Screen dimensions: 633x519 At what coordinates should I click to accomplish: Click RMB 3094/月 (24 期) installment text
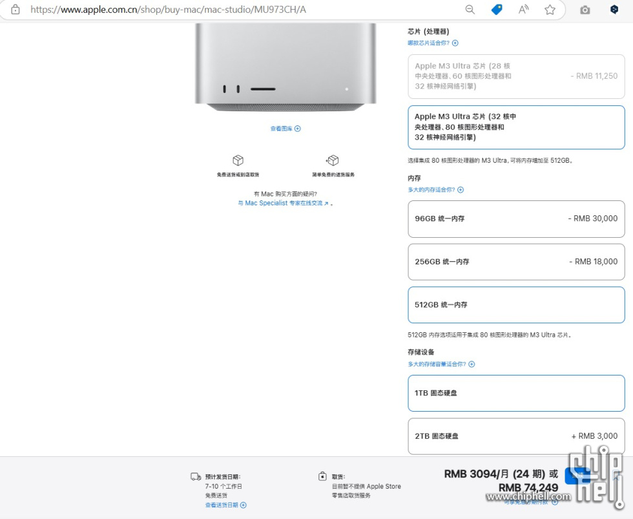tap(495, 474)
